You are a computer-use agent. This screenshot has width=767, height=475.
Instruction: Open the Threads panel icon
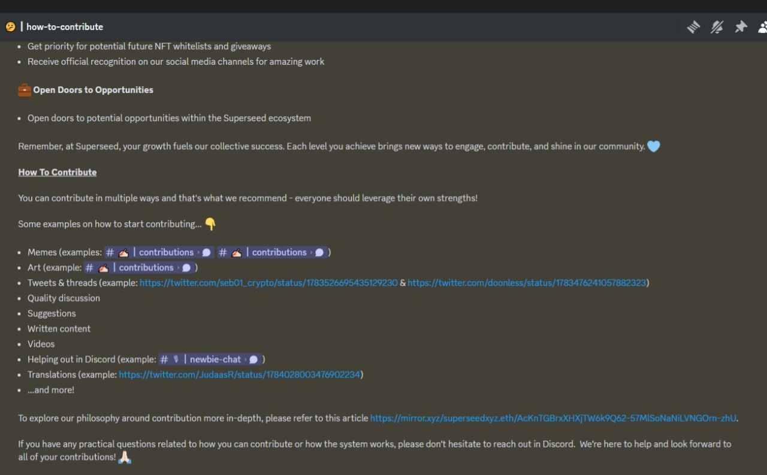[693, 27]
